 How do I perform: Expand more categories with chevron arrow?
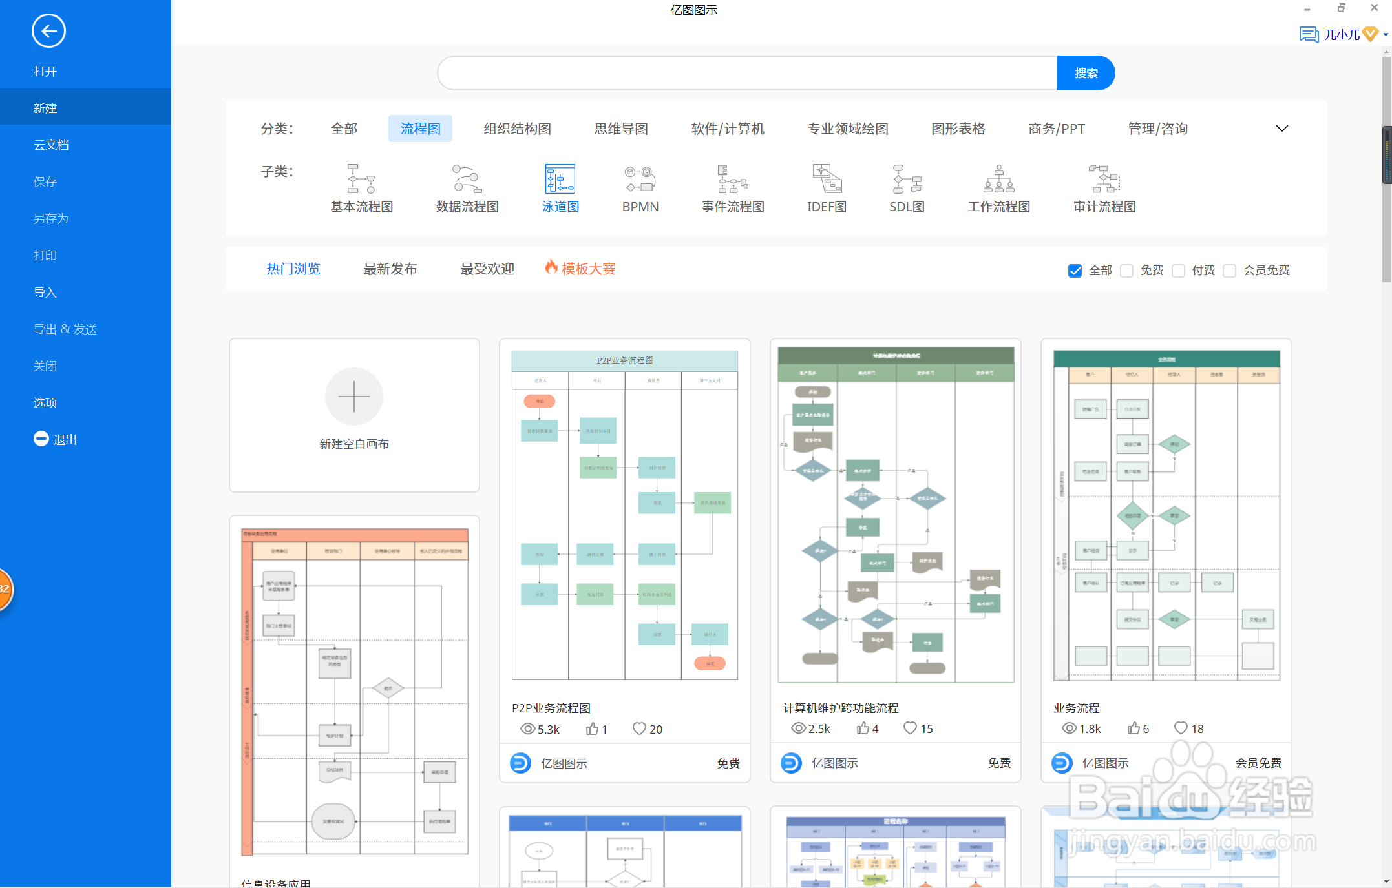point(1281,129)
